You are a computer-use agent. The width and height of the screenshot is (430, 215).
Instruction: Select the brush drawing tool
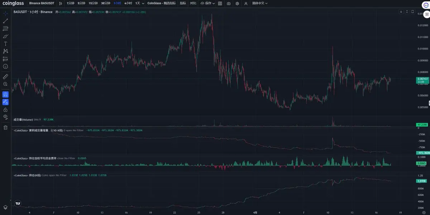click(5, 36)
